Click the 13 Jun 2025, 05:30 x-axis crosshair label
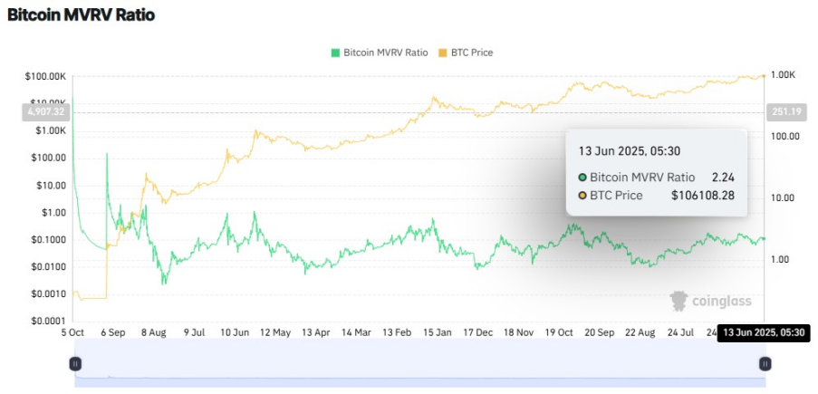The width and height of the screenshot is (818, 394). click(764, 333)
